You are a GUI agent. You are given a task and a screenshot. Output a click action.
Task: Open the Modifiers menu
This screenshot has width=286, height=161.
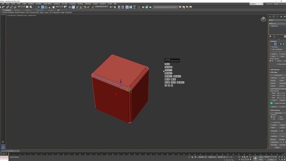[x=31, y=4]
